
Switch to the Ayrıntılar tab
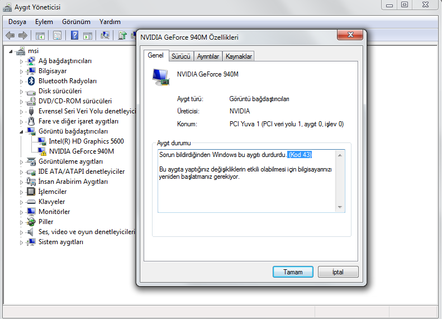[x=208, y=56]
